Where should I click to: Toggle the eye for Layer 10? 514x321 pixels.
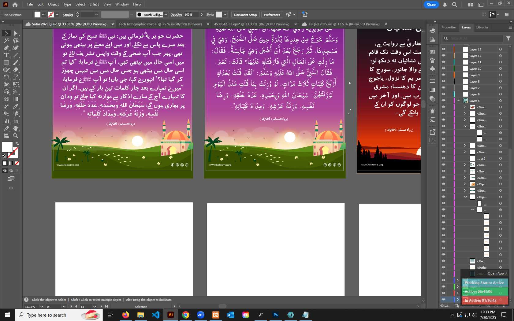pyautogui.click(x=443, y=68)
